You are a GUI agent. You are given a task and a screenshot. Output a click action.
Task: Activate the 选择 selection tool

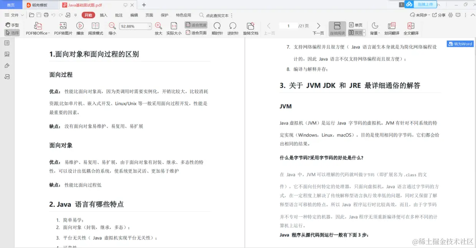click(12, 33)
